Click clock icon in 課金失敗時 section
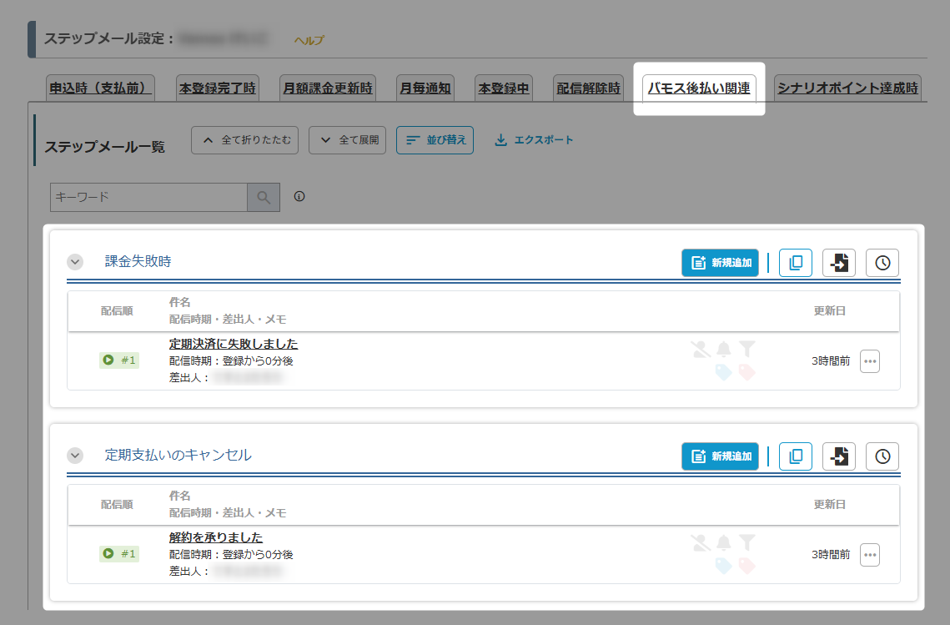 pos(882,263)
